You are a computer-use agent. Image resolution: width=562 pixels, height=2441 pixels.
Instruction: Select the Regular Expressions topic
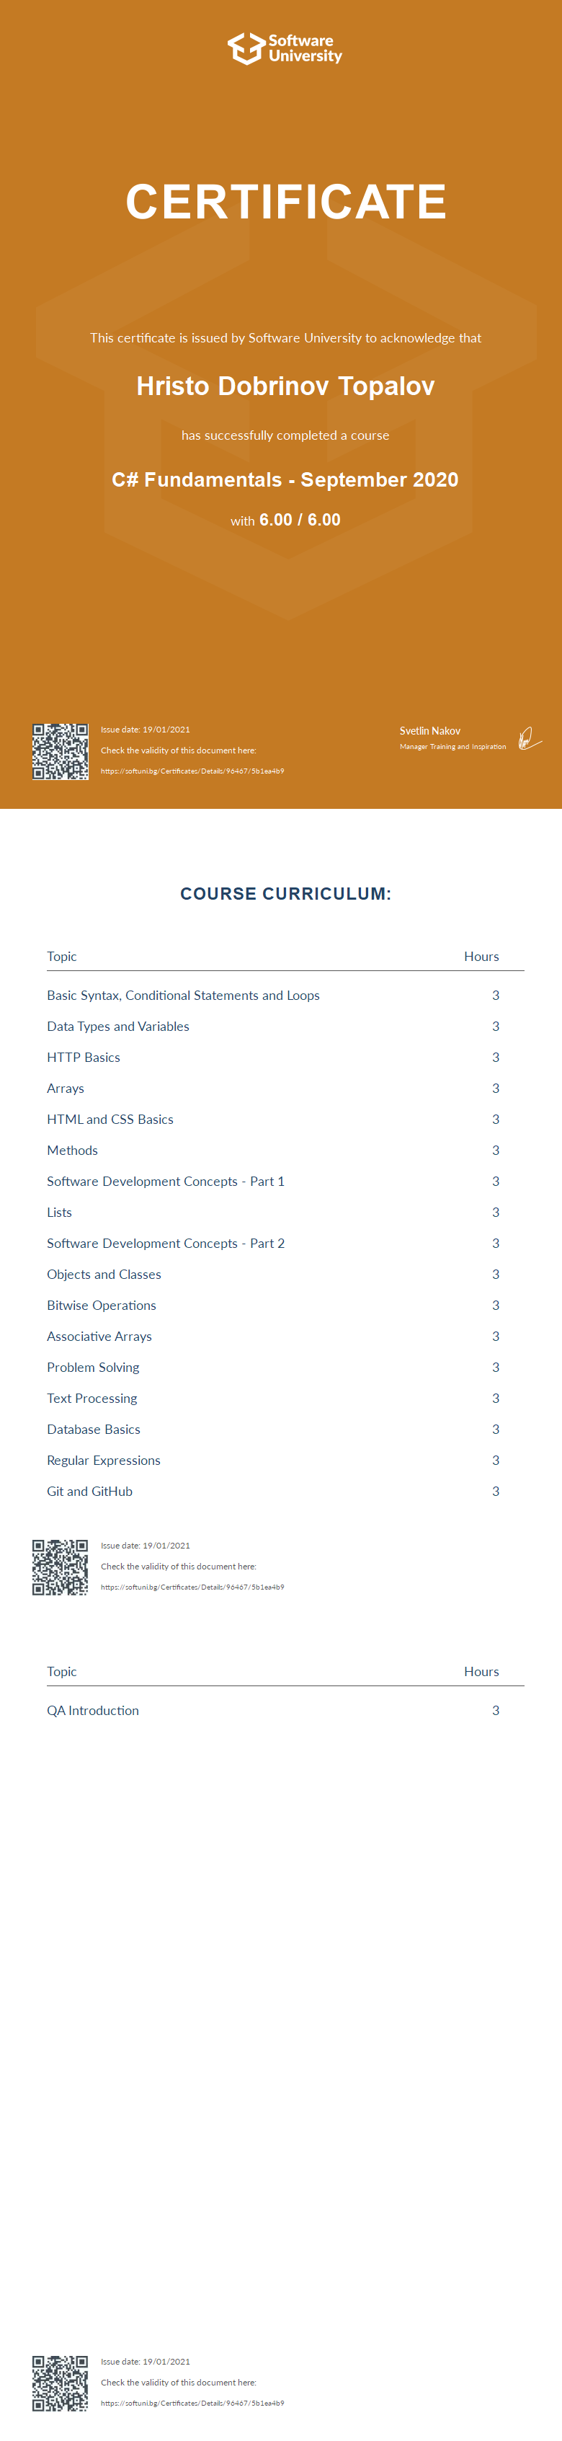[x=103, y=1461]
